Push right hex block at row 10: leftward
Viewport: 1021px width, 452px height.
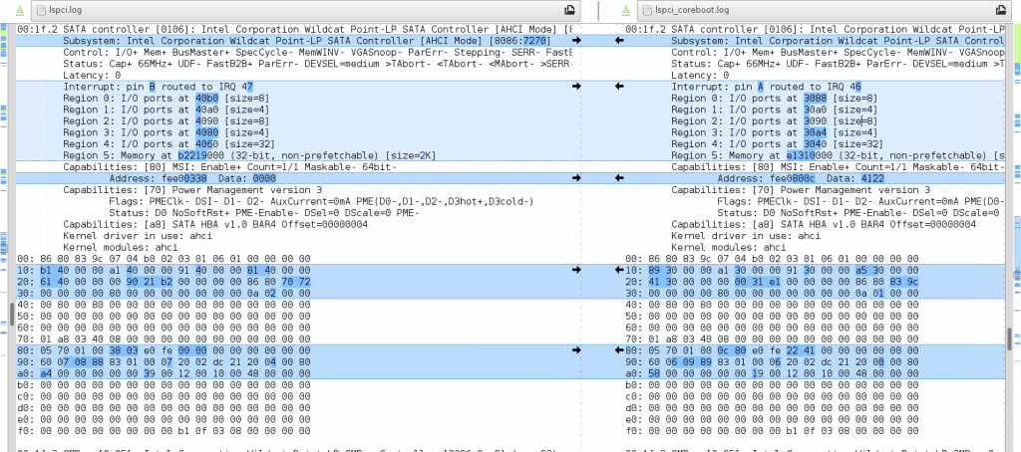[x=619, y=269]
